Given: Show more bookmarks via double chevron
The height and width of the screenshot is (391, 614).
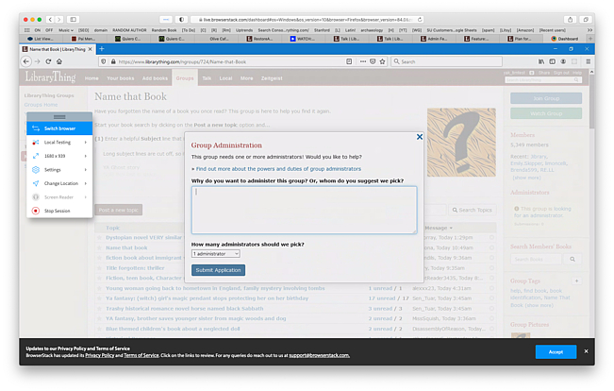Looking at the screenshot, I should point(589,30).
